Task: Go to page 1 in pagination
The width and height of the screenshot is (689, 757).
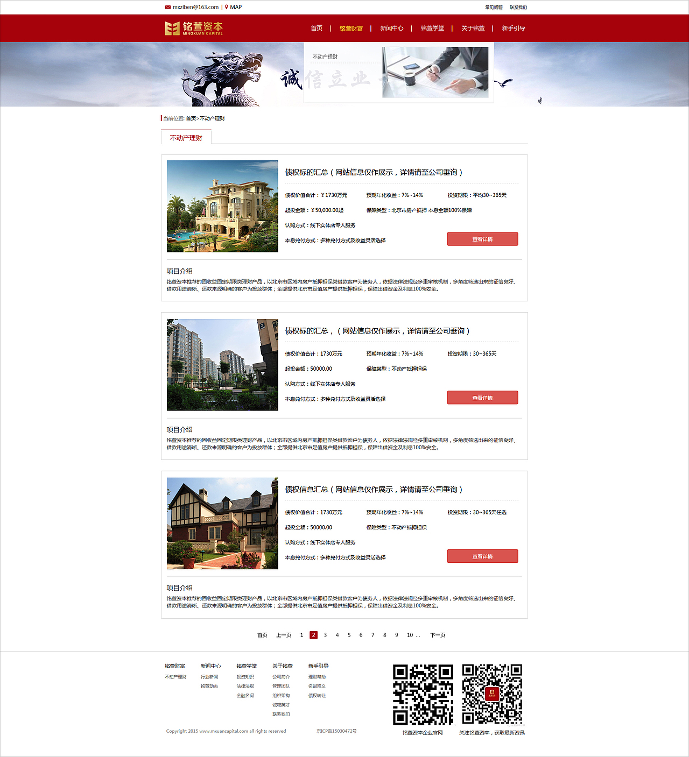Action: (x=301, y=635)
